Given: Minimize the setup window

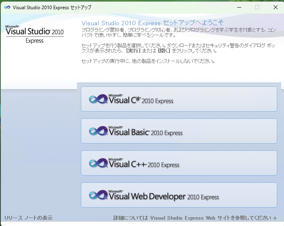Looking at the screenshot, I should (238, 7).
